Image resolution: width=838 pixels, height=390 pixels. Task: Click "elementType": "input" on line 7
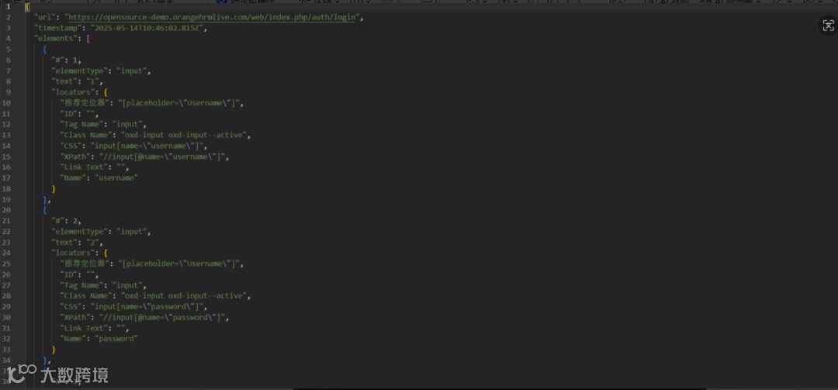[101, 71]
